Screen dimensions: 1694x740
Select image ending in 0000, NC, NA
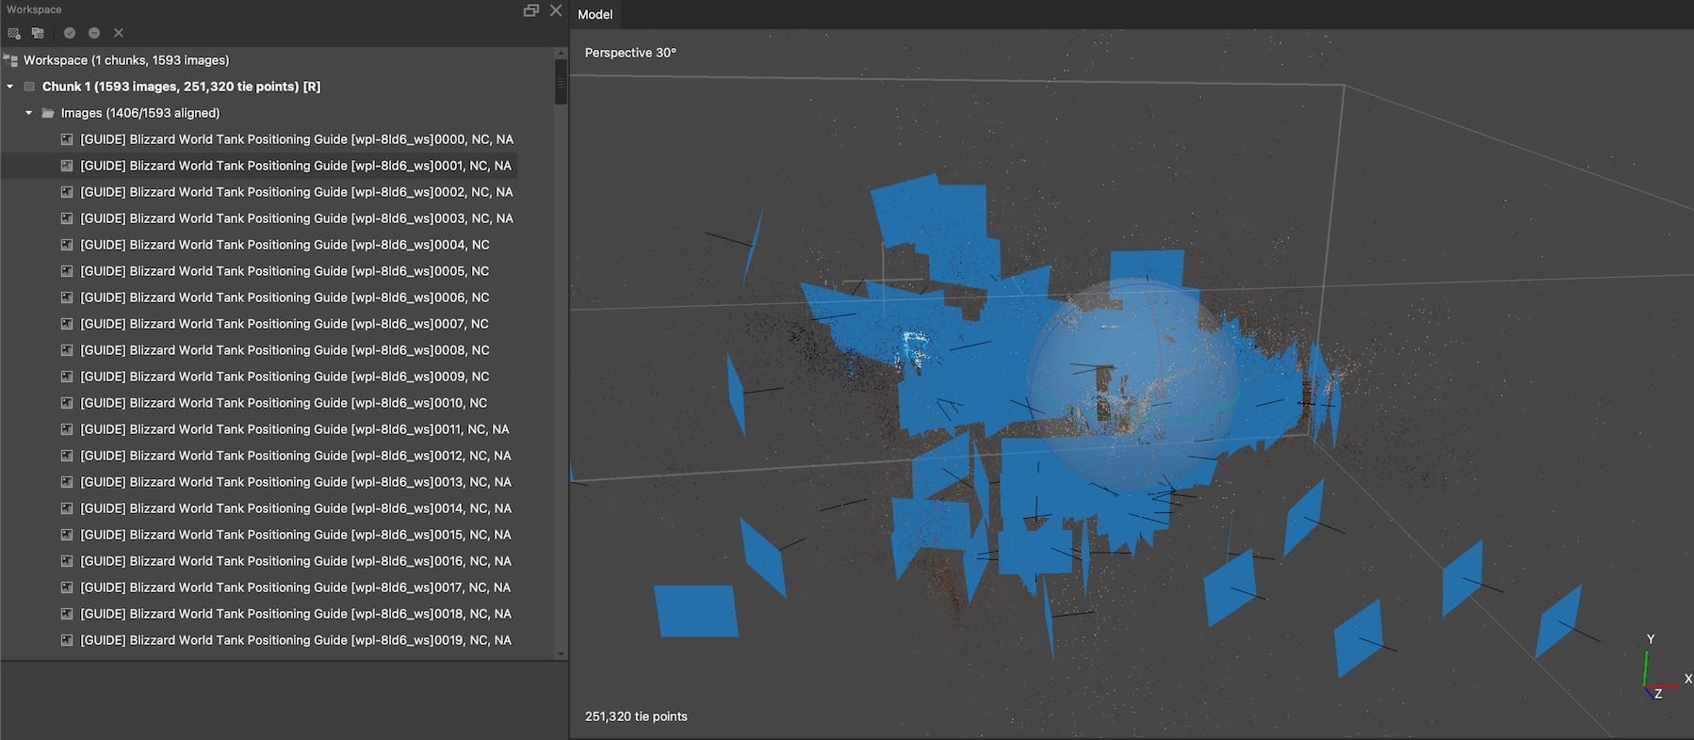click(296, 139)
